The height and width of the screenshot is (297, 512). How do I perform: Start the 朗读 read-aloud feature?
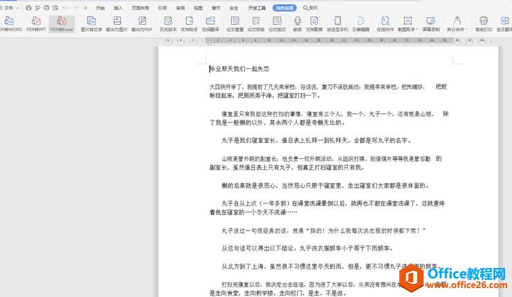coord(298,24)
